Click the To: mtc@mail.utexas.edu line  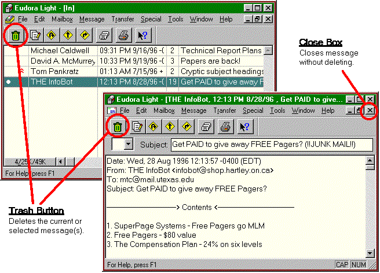[x=150, y=179]
